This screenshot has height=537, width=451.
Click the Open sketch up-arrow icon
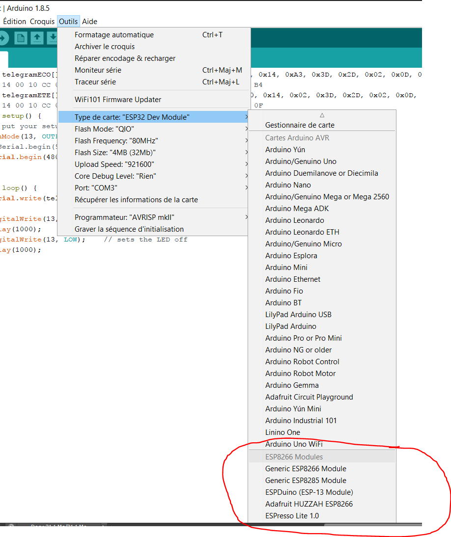[x=37, y=38]
